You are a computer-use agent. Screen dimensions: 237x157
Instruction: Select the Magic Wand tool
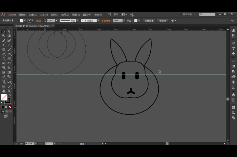pyautogui.click(x=3, y=36)
